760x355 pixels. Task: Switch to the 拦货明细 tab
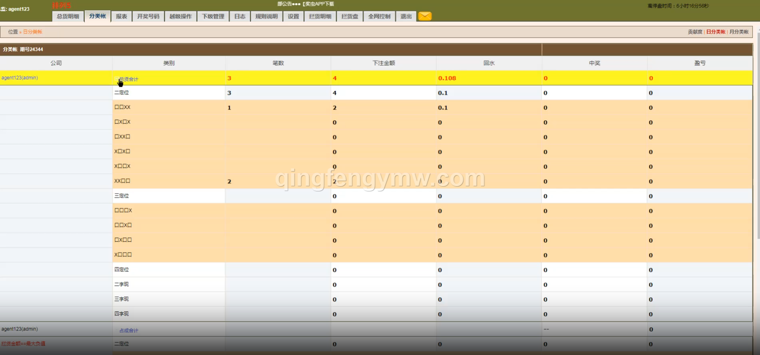pyautogui.click(x=320, y=16)
